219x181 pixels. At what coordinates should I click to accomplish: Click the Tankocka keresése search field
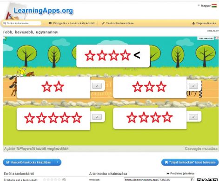[22, 23]
